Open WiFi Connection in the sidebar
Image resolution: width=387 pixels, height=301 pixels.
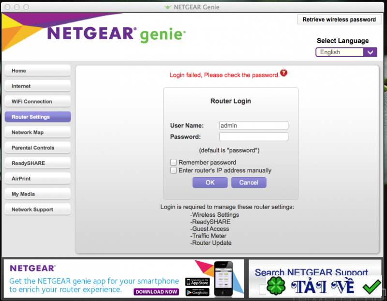38,102
